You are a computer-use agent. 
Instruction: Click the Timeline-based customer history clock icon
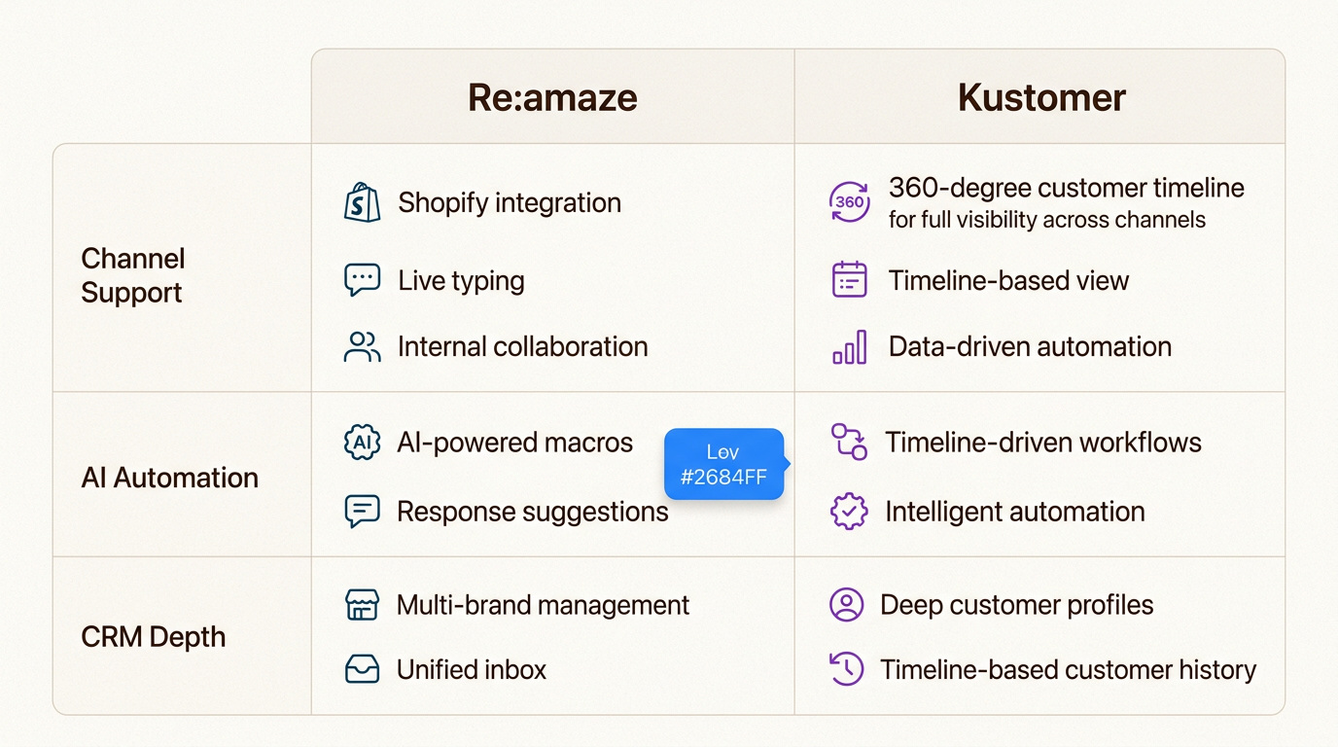click(x=846, y=669)
